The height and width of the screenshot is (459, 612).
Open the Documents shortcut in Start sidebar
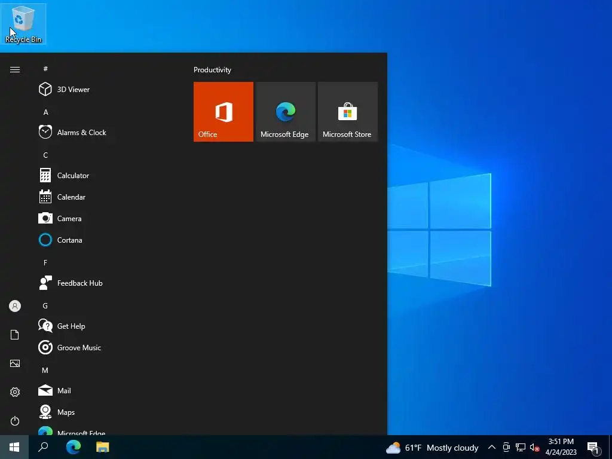[15, 335]
